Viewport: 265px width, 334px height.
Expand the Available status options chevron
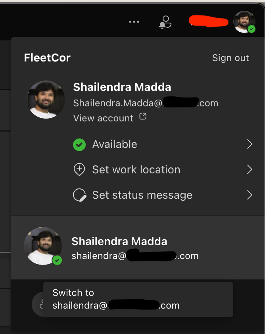(249, 144)
